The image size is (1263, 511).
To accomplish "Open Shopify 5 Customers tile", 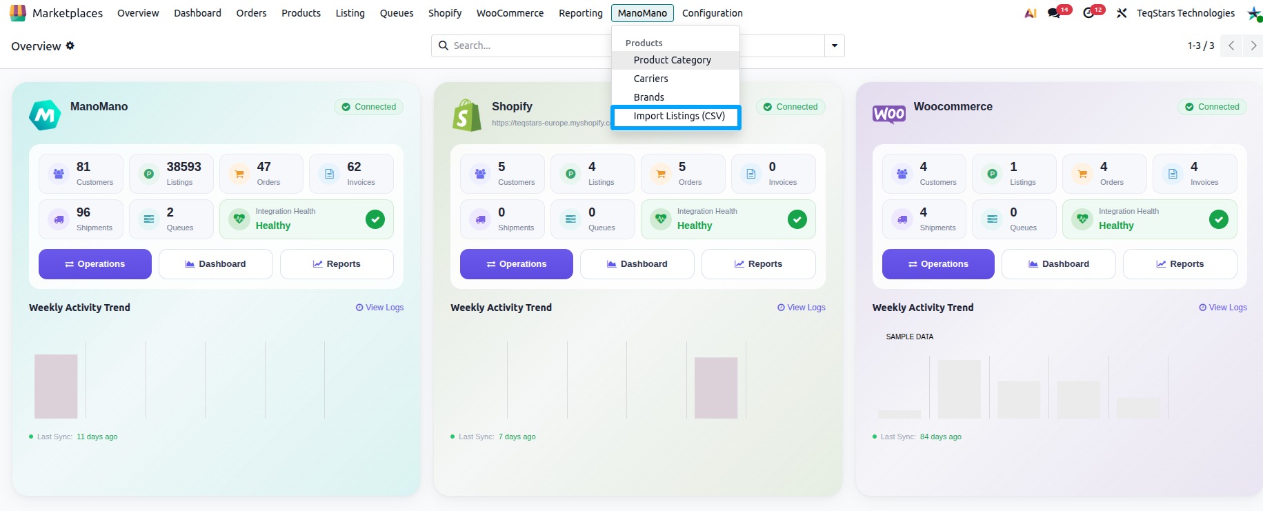I will [502, 174].
